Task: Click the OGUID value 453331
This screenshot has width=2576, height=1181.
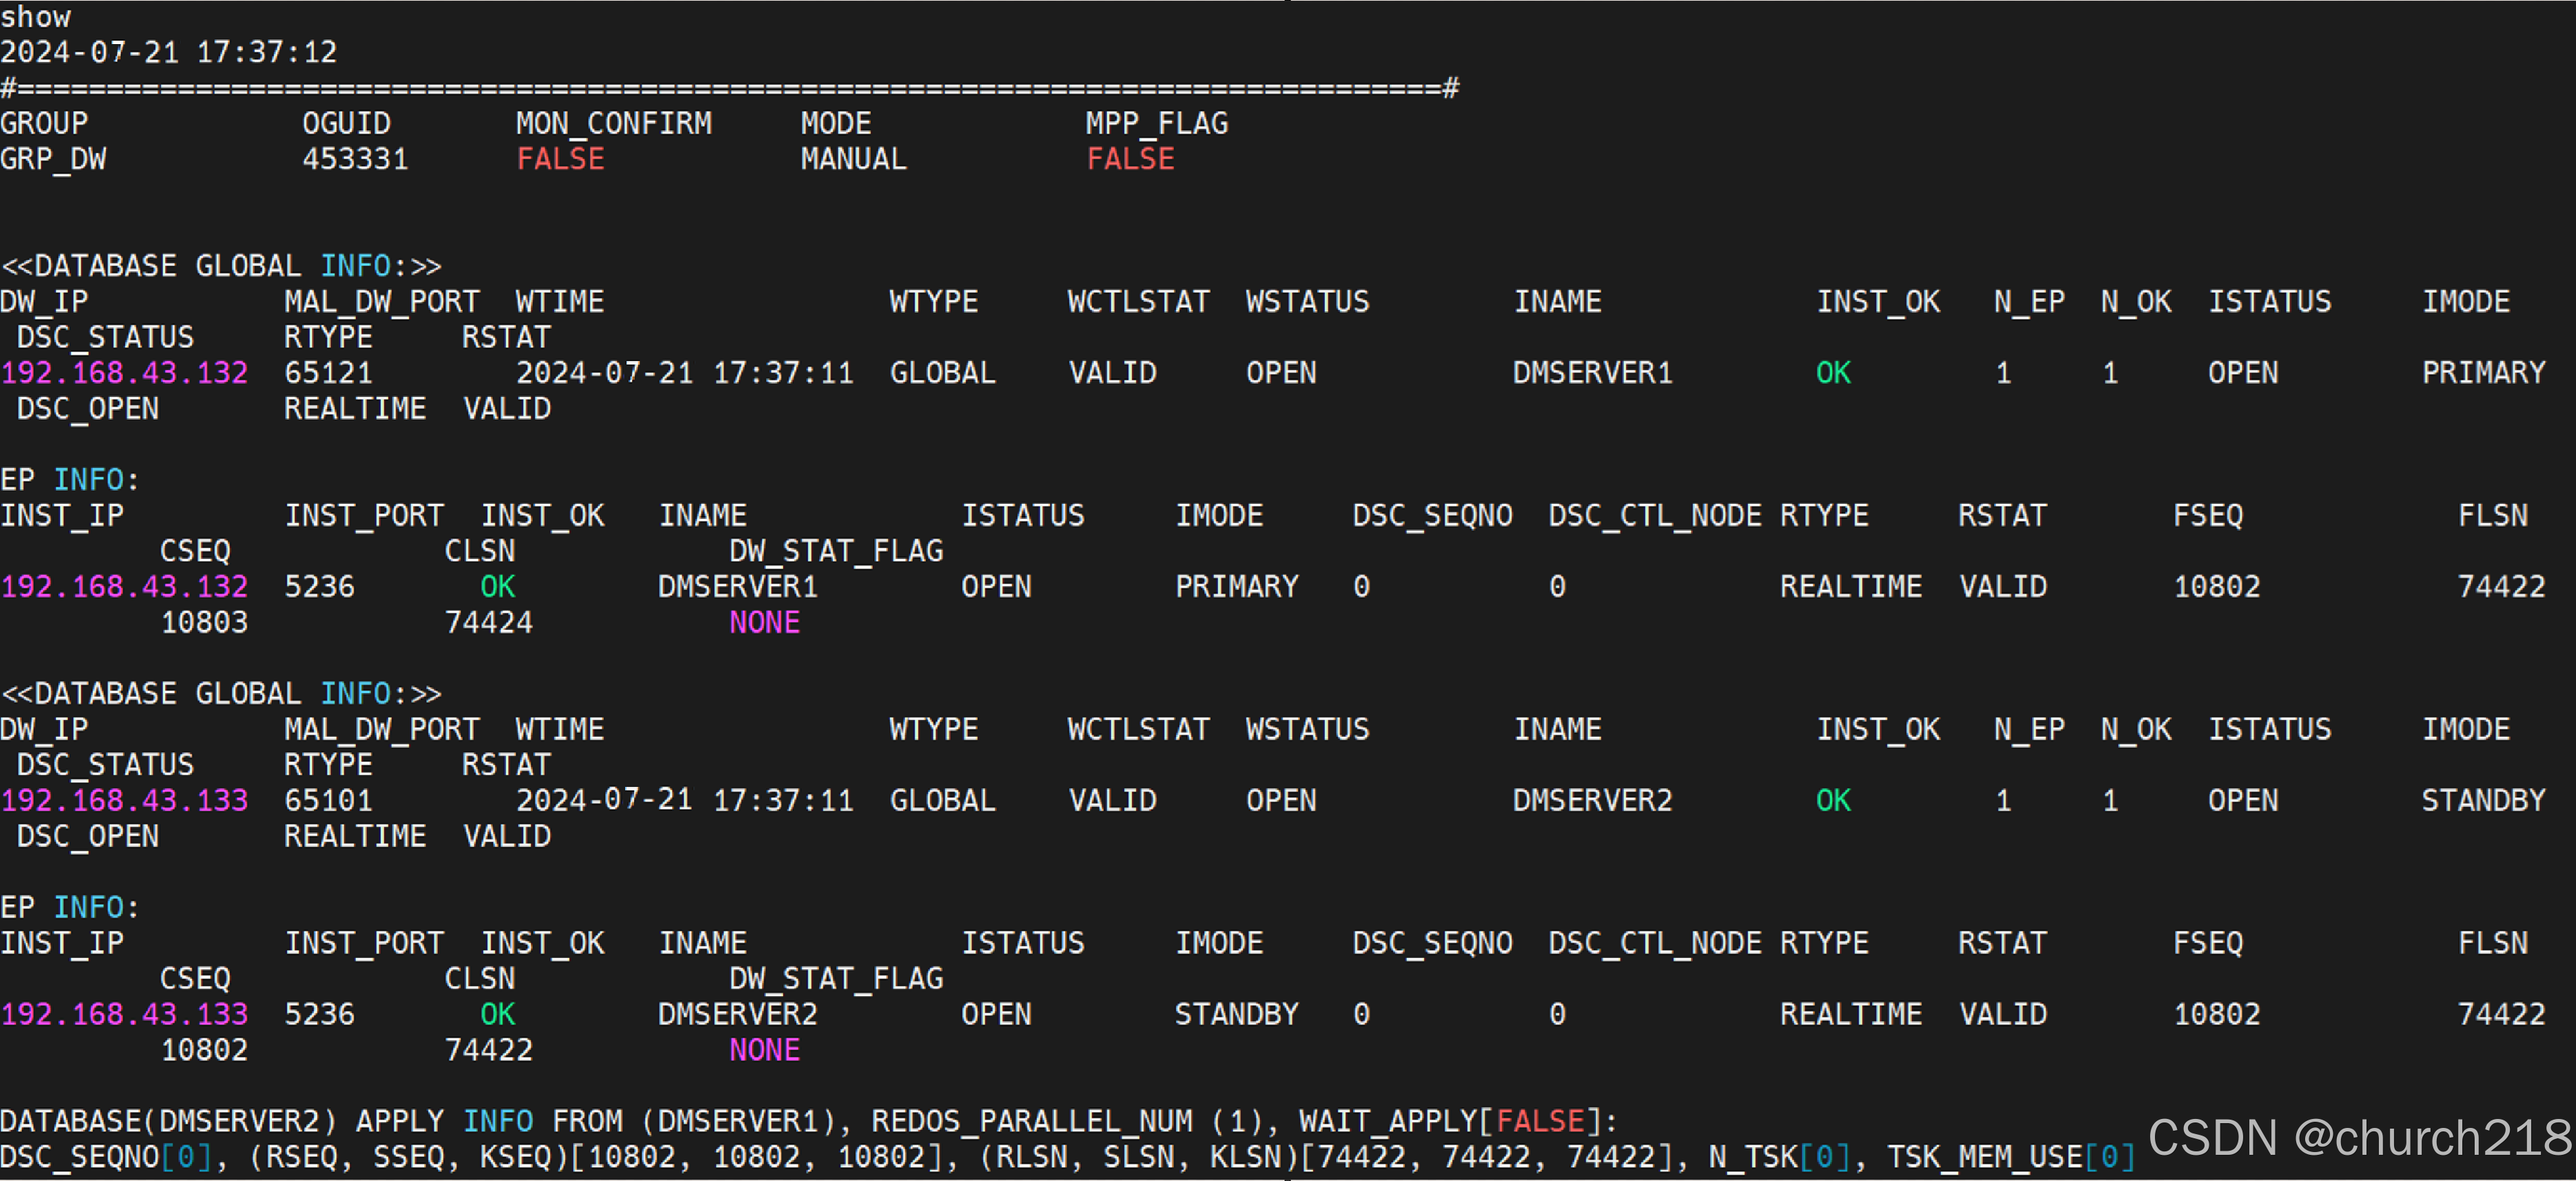Action: tap(355, 159)
